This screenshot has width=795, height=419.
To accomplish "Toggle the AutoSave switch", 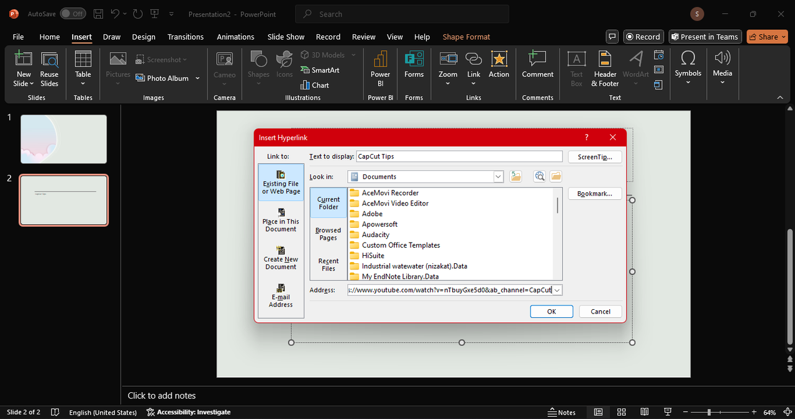I will 73,14.
